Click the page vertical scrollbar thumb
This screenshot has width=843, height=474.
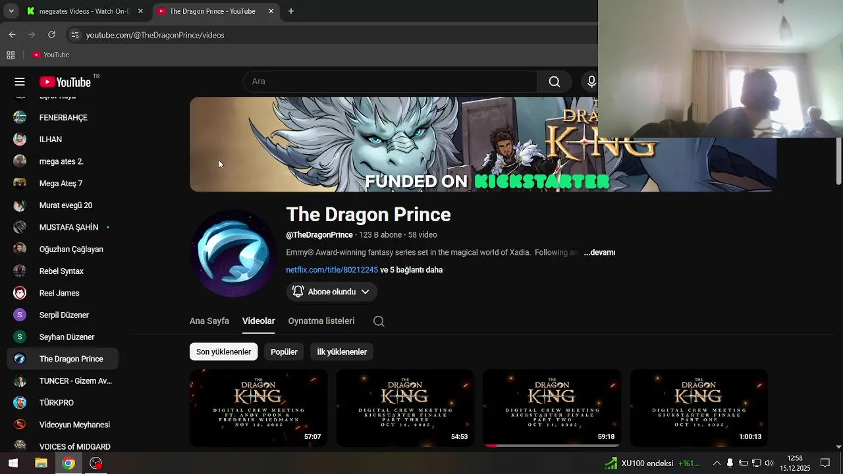(x=838, y=161)
